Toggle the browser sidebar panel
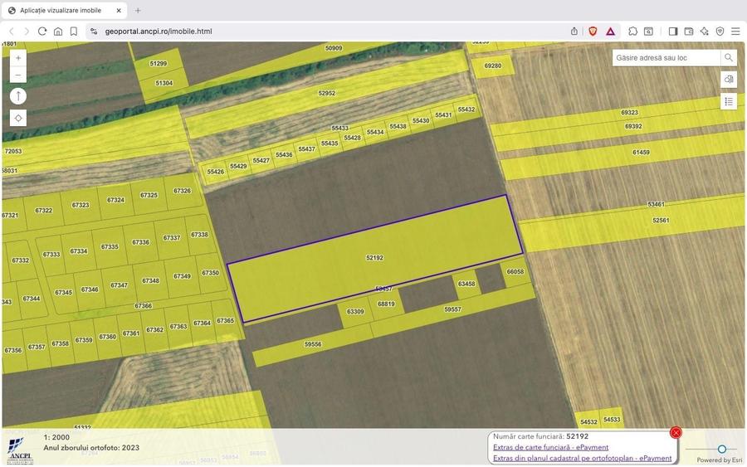The height and width of the screenshot is (467, 747). coord(673,32)
